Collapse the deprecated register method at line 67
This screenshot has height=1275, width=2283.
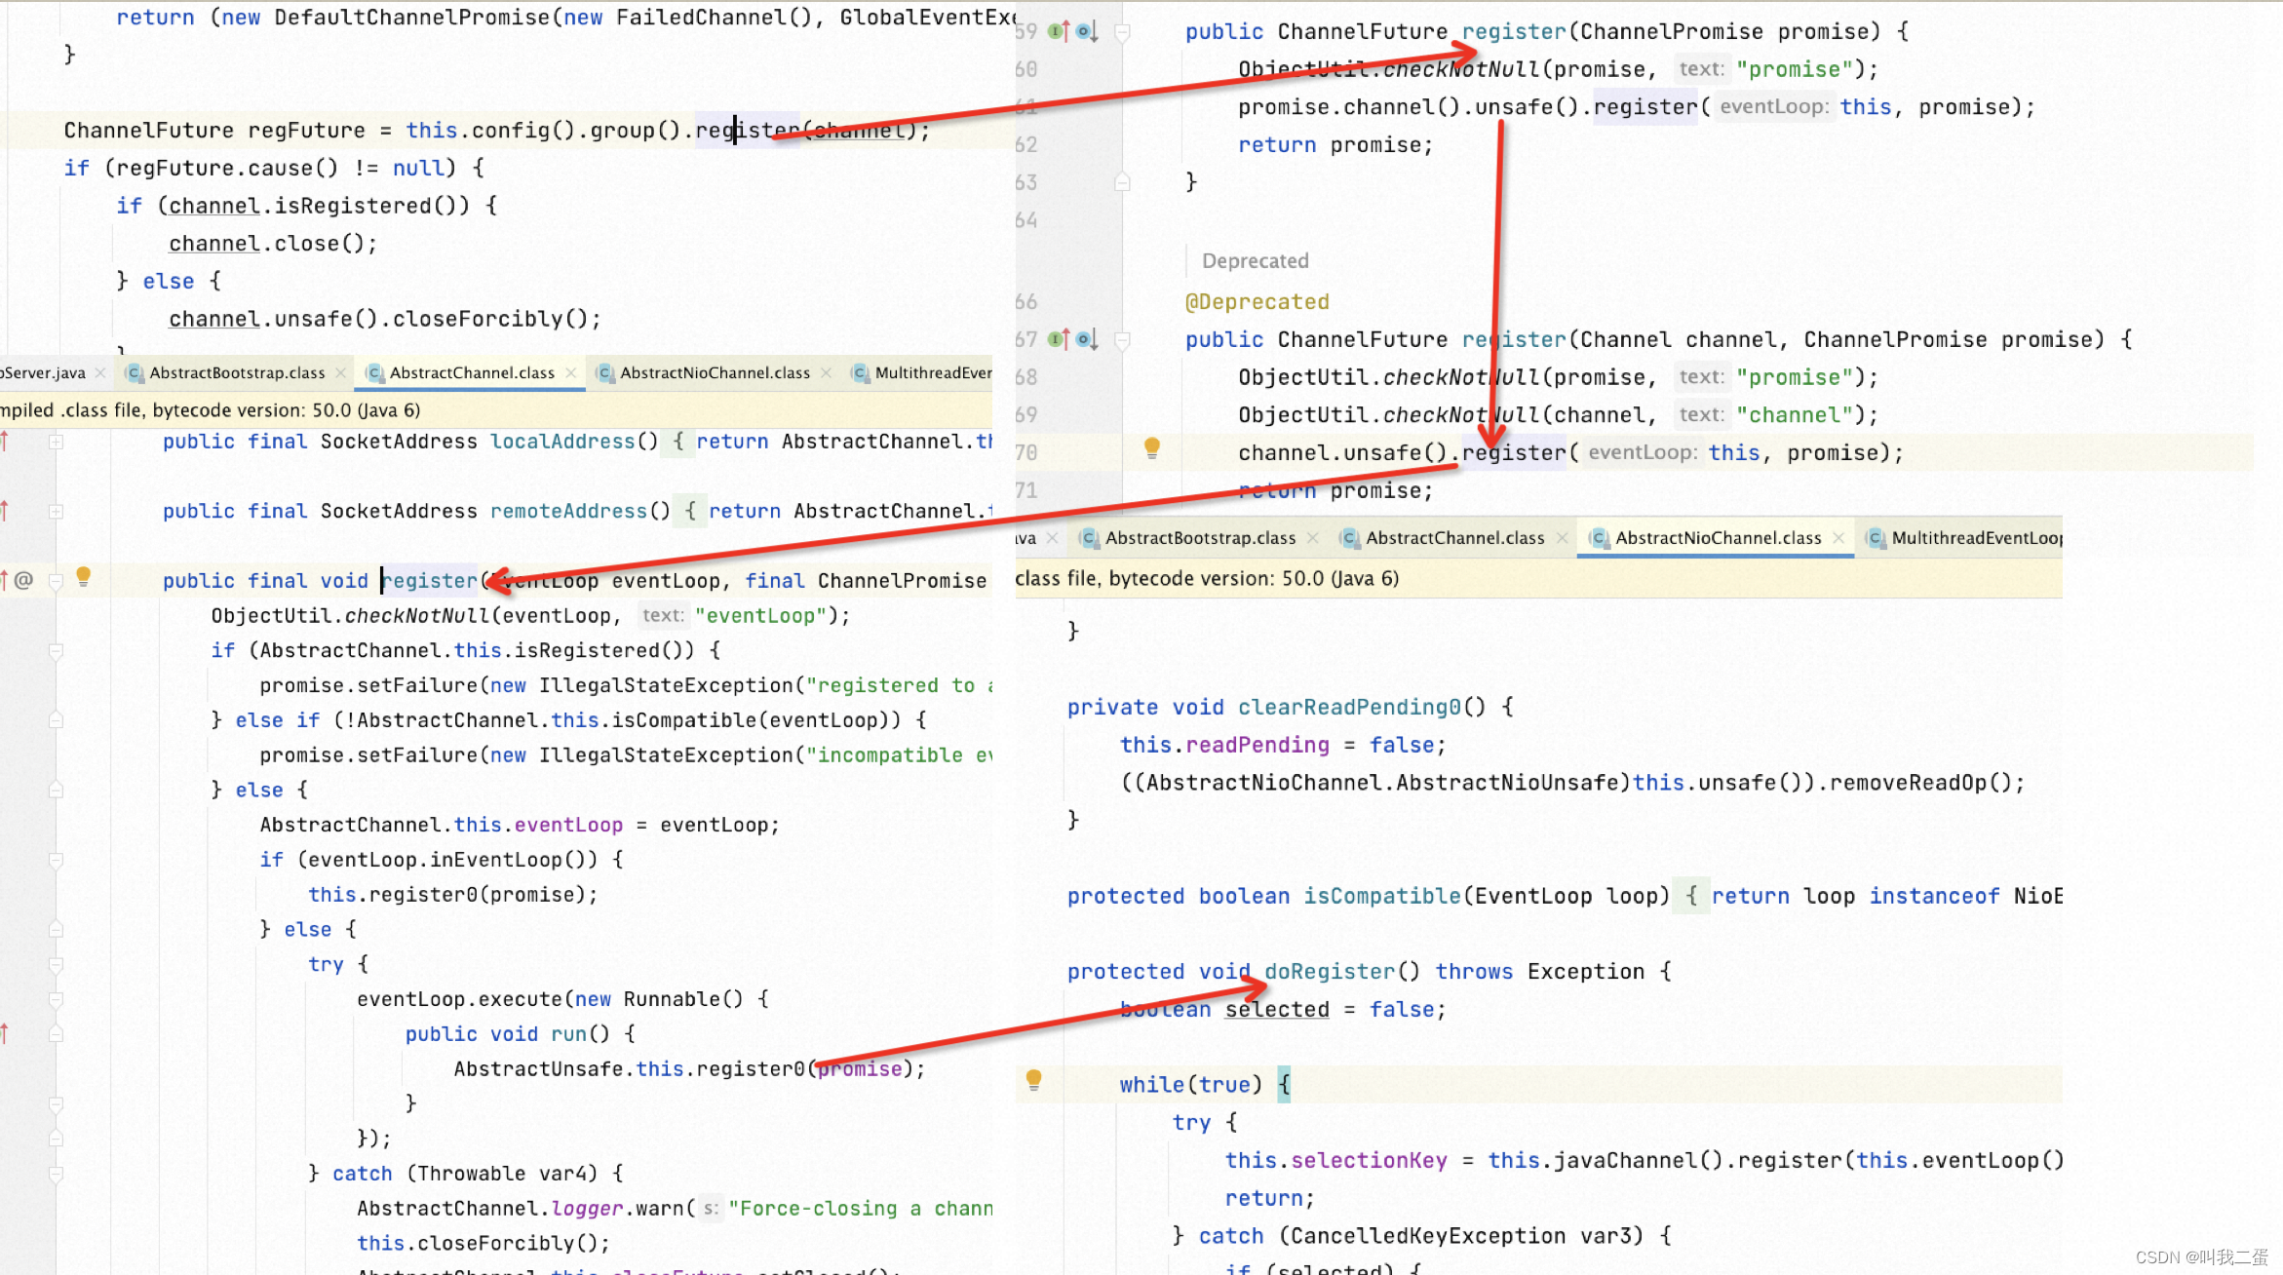pos(1122,340)
